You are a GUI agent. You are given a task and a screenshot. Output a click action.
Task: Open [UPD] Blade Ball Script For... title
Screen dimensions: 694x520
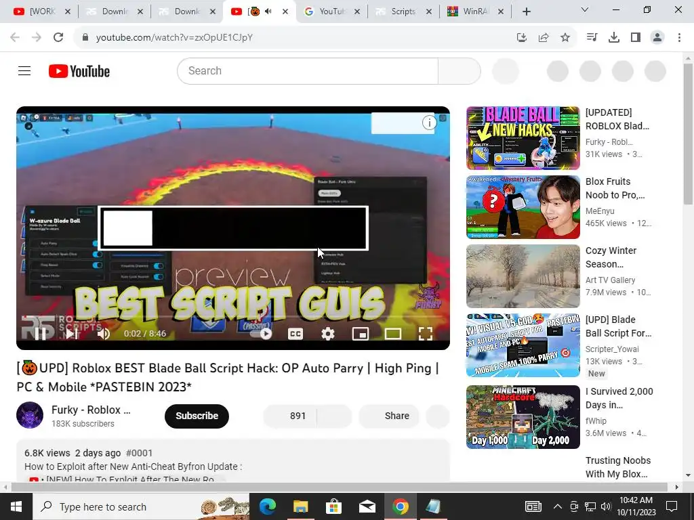click(x=618, y=326)
